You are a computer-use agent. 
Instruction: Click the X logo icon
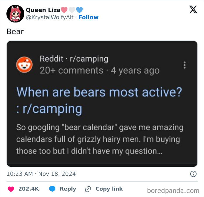click(193, 10)
